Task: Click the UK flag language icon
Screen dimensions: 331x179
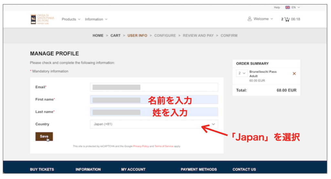Action: point(287,7)
